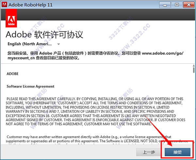This screenshot has width=196, height=160.
Task: Close the Adobe RoboHelp 11 installer window
Action: (189, 5)
